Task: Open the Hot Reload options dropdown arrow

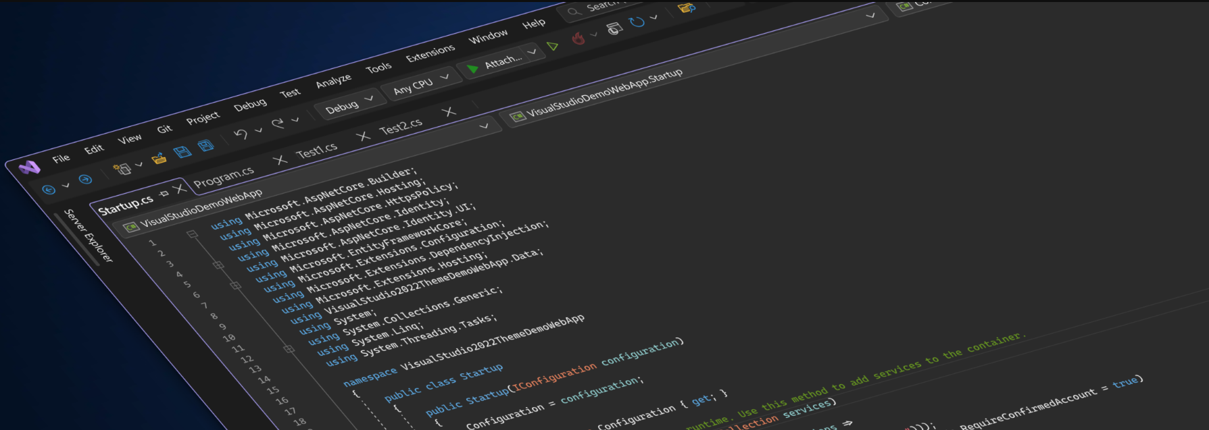Action: click(x=594, y=34)
